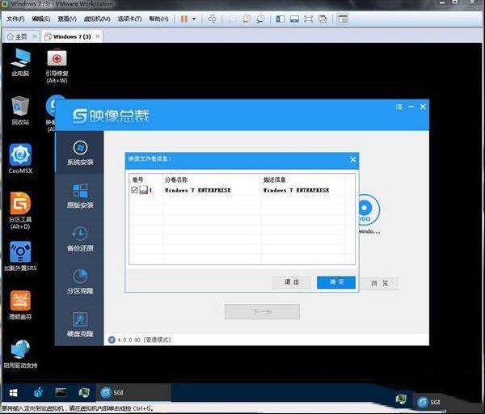This screenshot has height=414, width=485.
Task: Open the Windows Start button
Action: coord(13,393)
